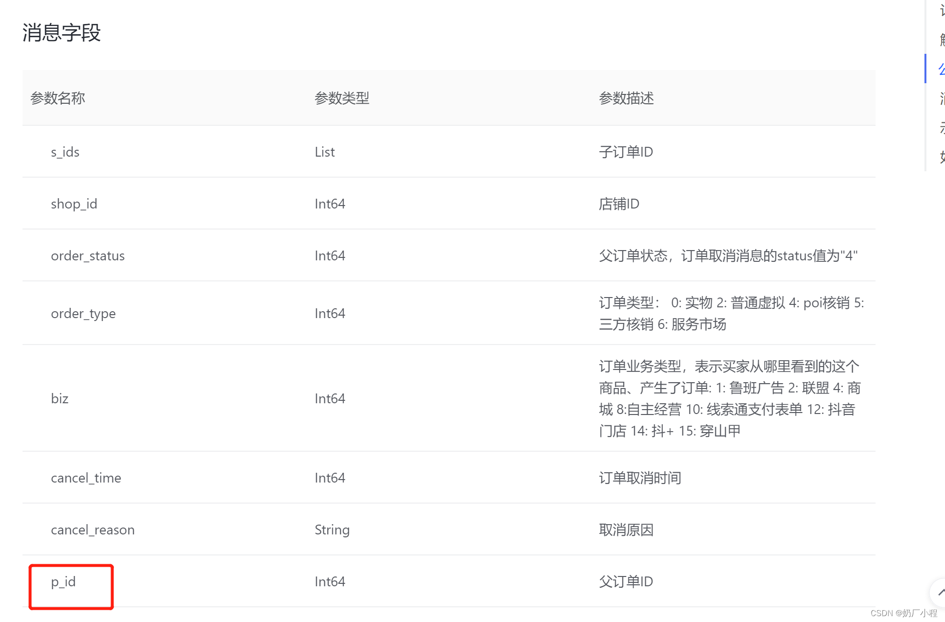
Task: Click the 'shop_id' parameter name
Action: point(74,204)
